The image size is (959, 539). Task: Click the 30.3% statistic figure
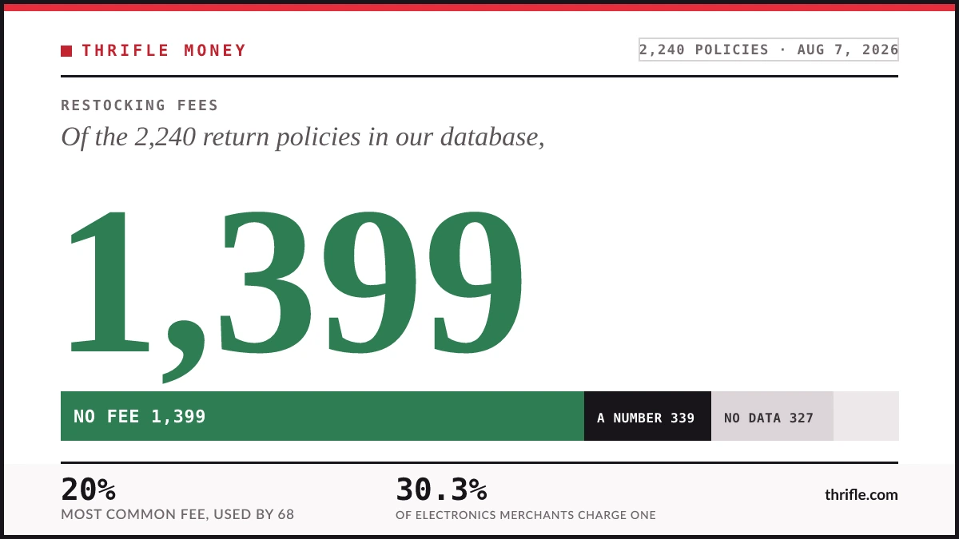click(441, 489)
